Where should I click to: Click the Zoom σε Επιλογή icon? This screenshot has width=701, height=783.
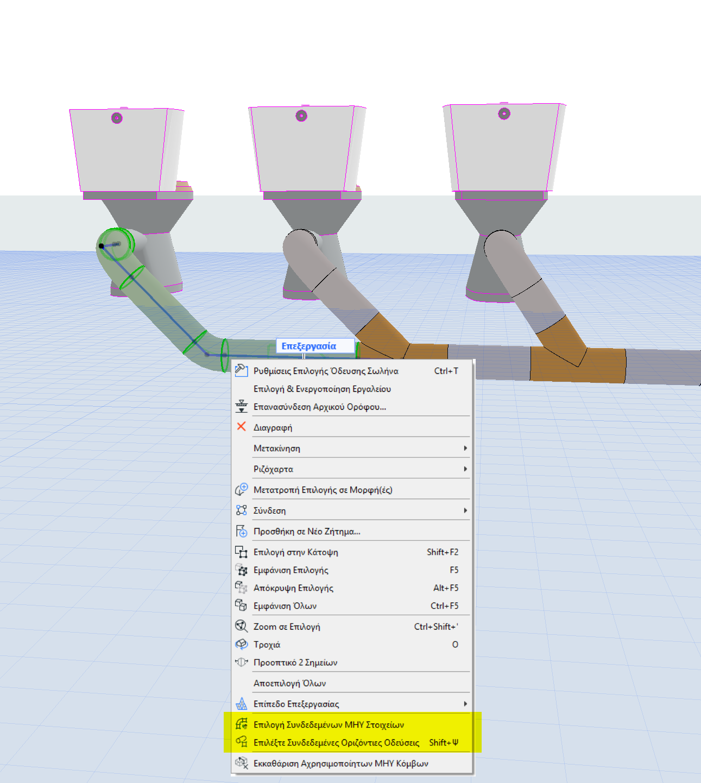[241, 626]
